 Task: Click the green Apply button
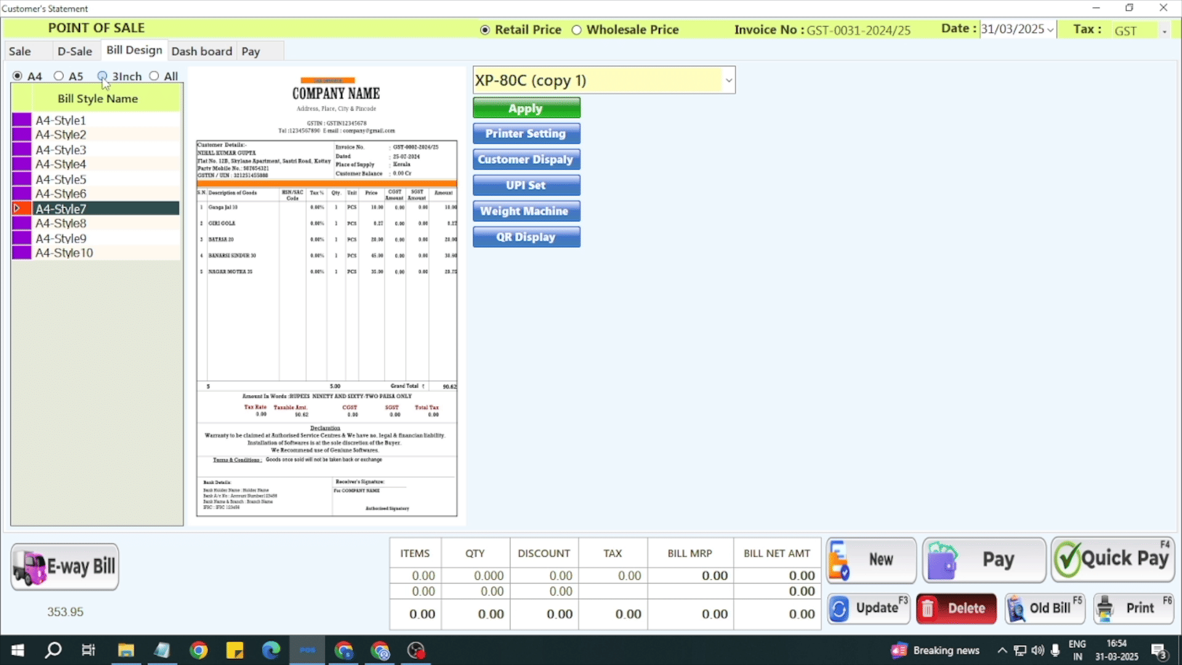pyautogui.click(x=526, y=108)
